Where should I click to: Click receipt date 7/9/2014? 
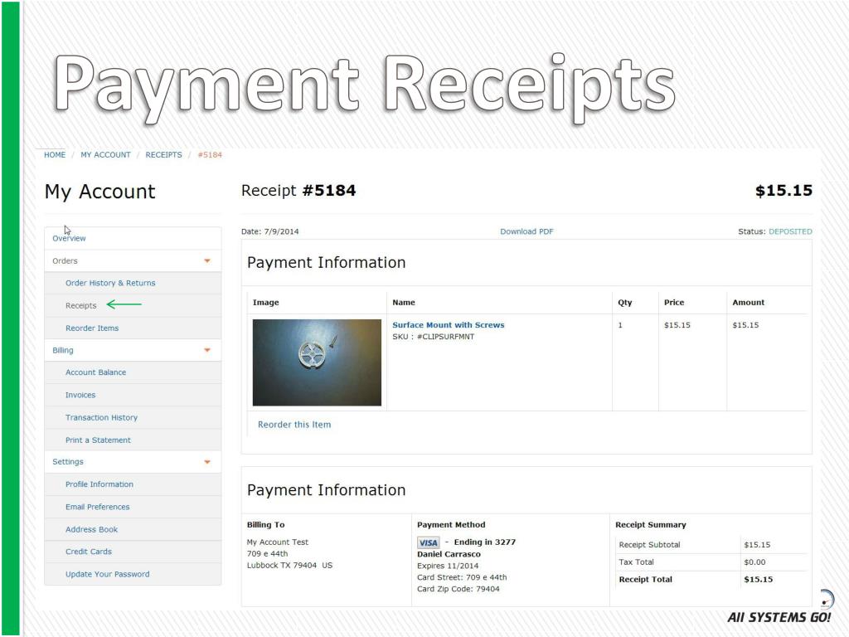[281, 232]
